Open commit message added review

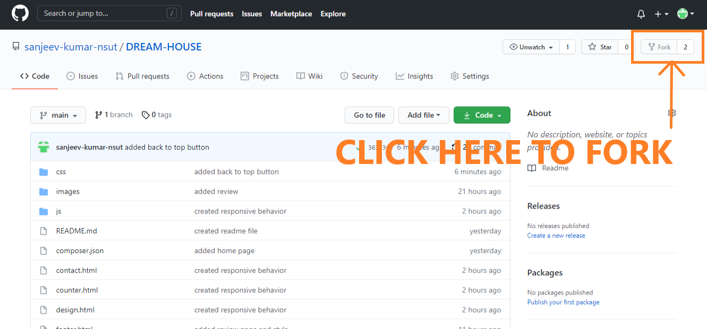coord(216,192)
